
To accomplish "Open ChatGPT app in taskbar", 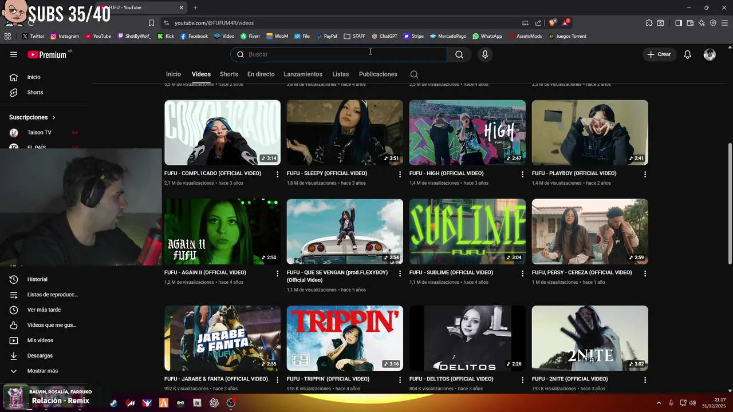I will pyautogui.click(x=214, y=403).
